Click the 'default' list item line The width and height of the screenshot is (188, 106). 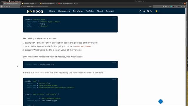click(x=53, y=50)
